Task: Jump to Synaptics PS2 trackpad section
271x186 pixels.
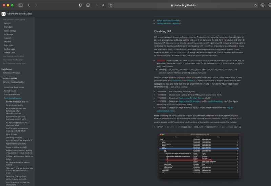Action: pyautogui.click(x=16, y=118)
